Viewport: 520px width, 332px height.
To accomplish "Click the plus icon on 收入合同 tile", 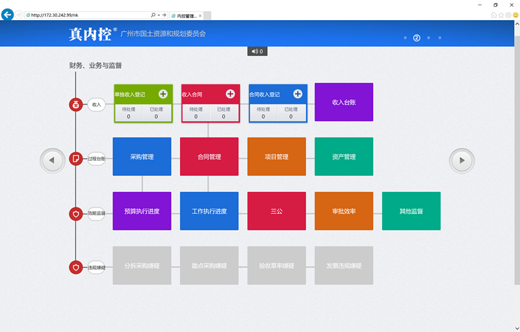I will coord(230,94).
